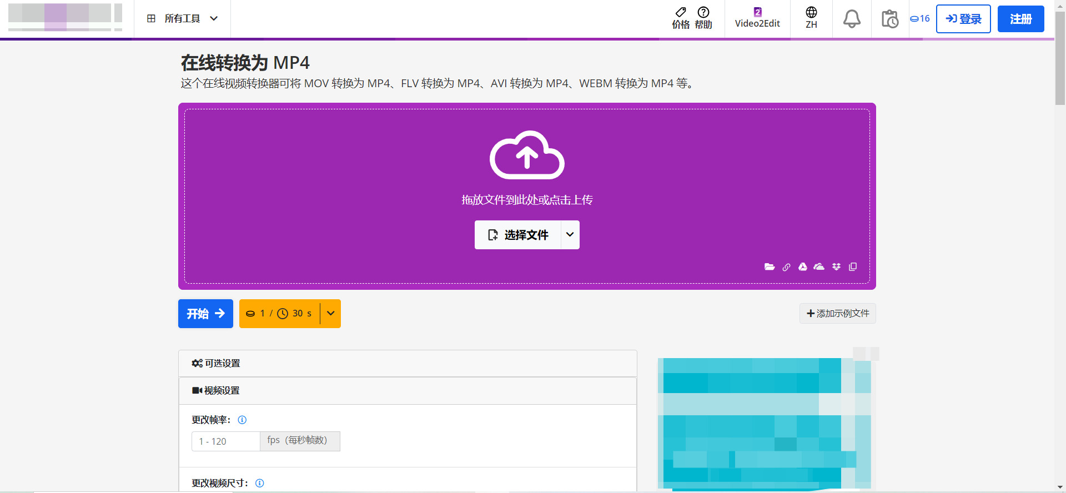
Task: Click the site logo at top left
Action: [65, 17]
